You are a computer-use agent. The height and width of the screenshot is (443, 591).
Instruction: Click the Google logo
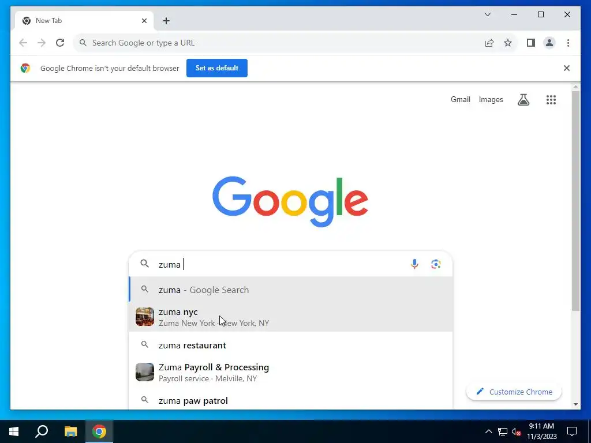click(290, 201)
